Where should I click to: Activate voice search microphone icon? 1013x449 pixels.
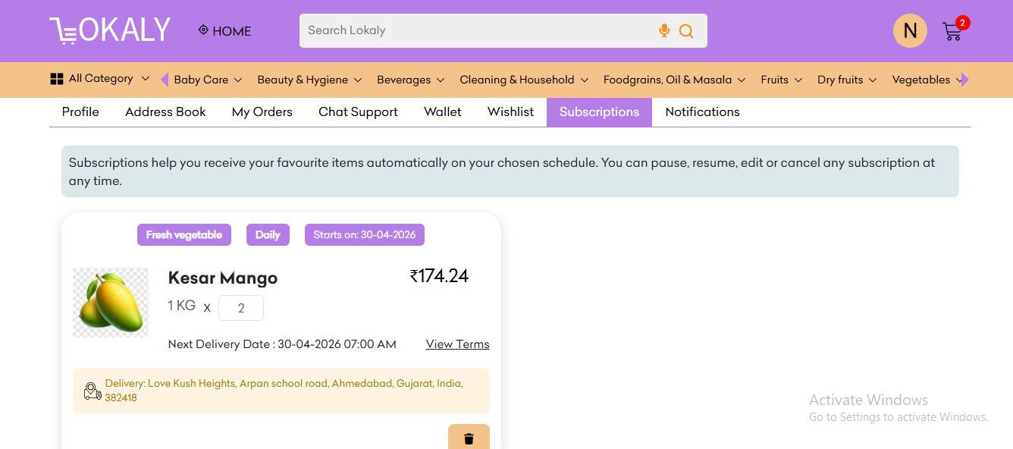click(664, 30)
